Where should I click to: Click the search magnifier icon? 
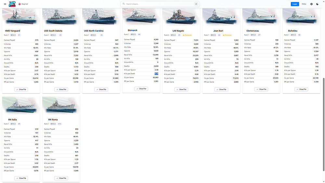pyautogui.click(x=123, y=4)
